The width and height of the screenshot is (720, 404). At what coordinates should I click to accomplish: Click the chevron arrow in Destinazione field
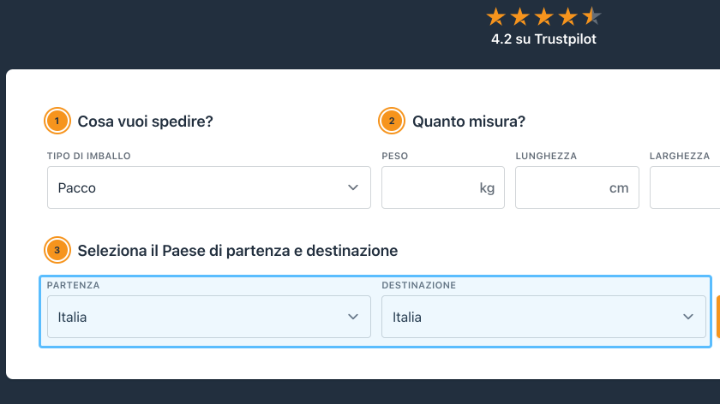tap(687, 317)
